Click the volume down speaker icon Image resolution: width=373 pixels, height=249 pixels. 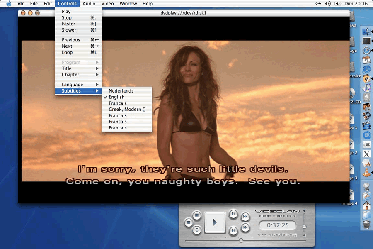tap(305, 235)
